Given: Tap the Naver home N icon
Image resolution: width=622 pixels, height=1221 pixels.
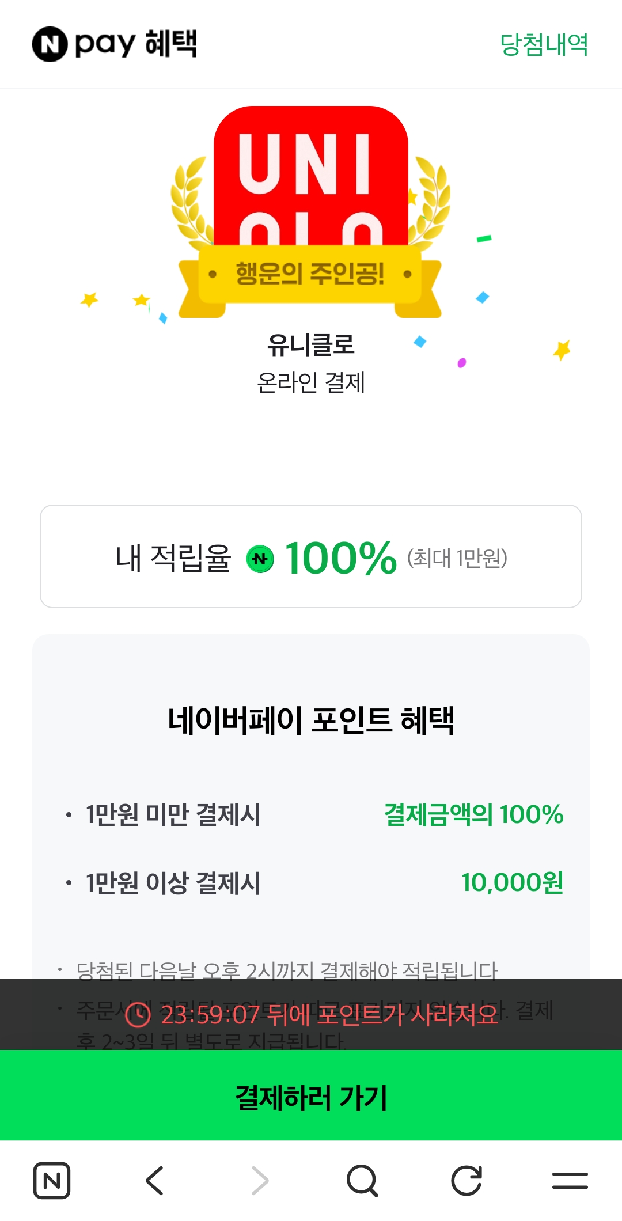Looking at the screenshot, I should (52, 1181).
